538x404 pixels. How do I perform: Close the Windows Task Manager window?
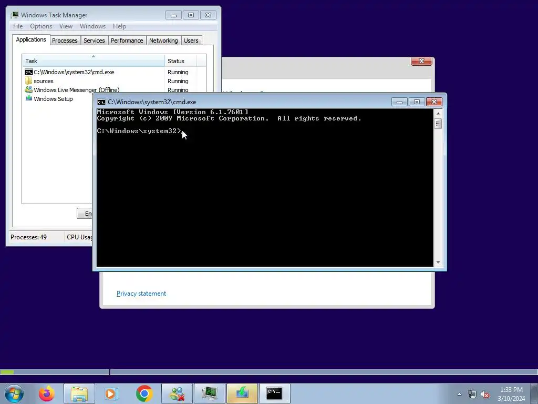[x=208, y=15]
